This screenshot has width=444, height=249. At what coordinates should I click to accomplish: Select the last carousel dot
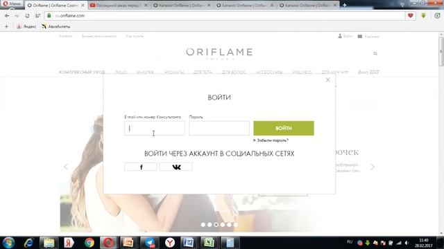click(x=236, y=225)
